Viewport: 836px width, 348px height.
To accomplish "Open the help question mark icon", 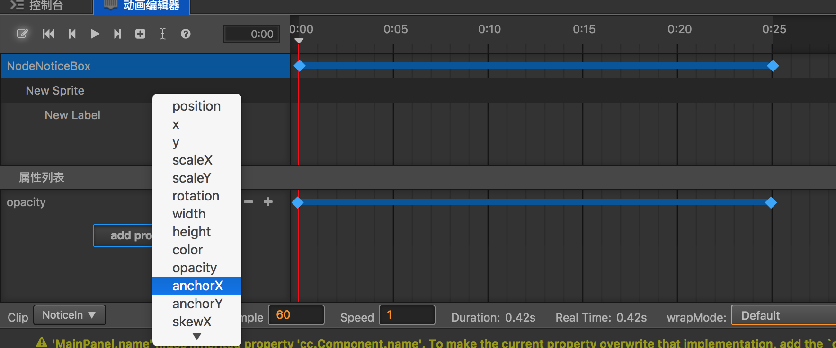I will pyautogui.click(x=186, y=34).
